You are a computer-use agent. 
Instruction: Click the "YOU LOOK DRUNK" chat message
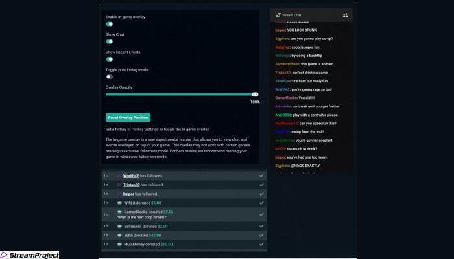[x=302, y=30]
